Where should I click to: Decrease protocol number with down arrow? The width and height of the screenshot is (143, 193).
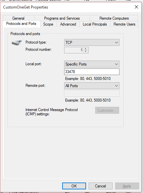pyautogui.click(x=86, y=51)
